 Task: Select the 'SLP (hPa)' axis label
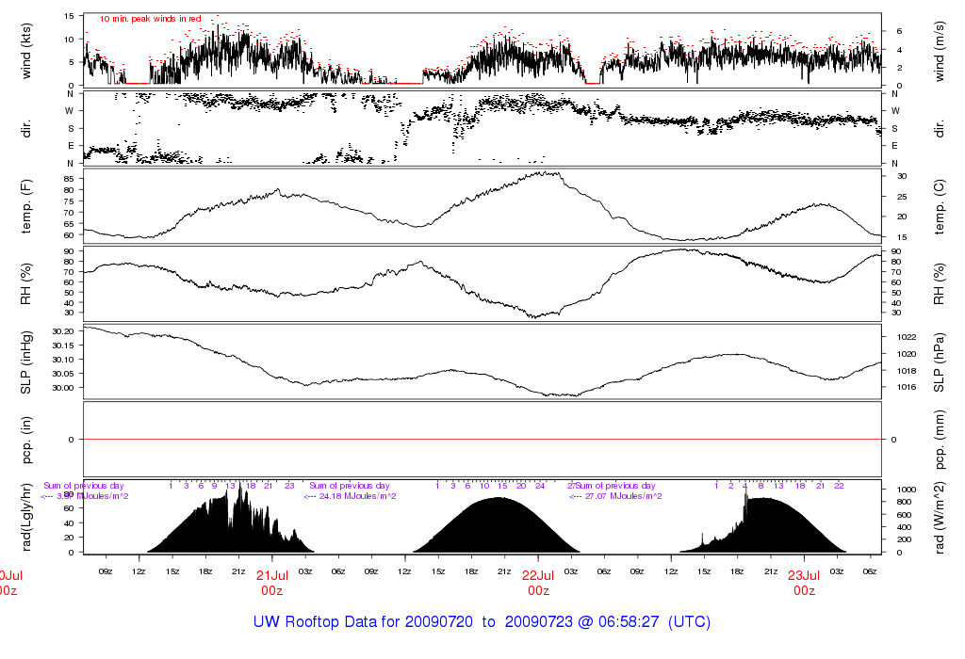[x=940, y=362]
